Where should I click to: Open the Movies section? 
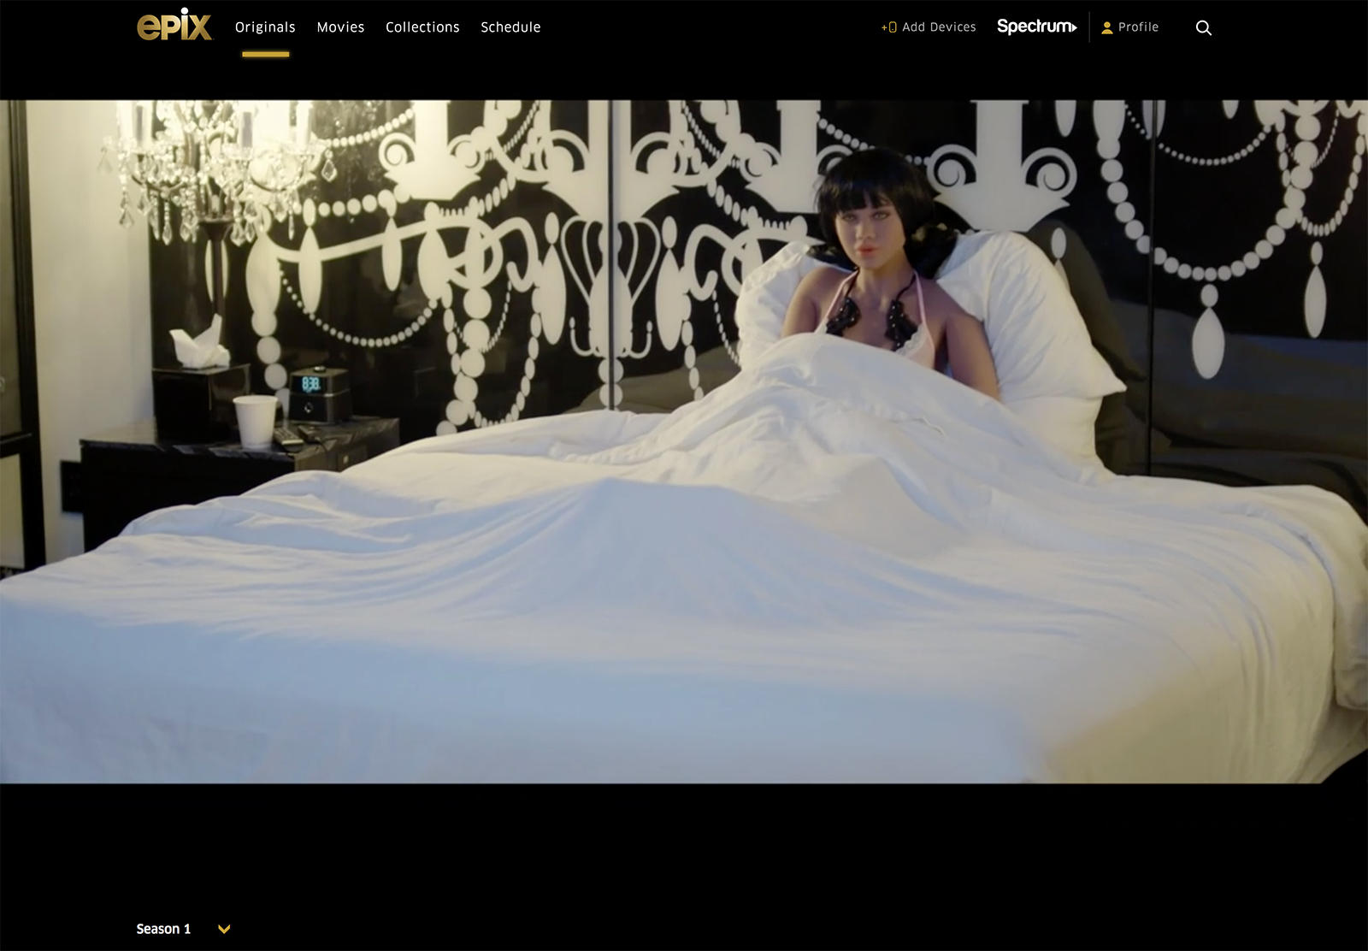pyautogui.click(x=340, y=27)
